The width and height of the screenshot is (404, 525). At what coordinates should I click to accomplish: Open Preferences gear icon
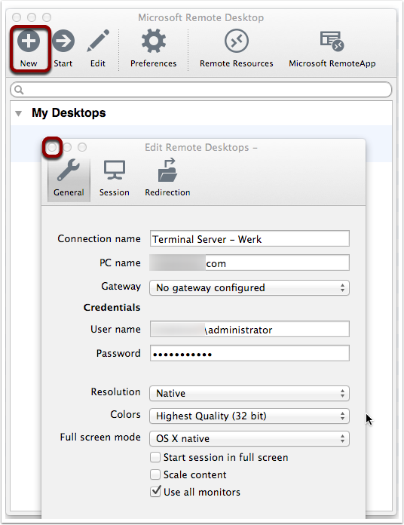154,41
